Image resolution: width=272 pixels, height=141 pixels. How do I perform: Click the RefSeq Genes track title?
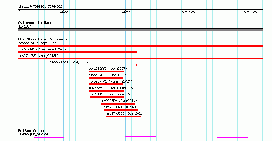pos(31,131)
